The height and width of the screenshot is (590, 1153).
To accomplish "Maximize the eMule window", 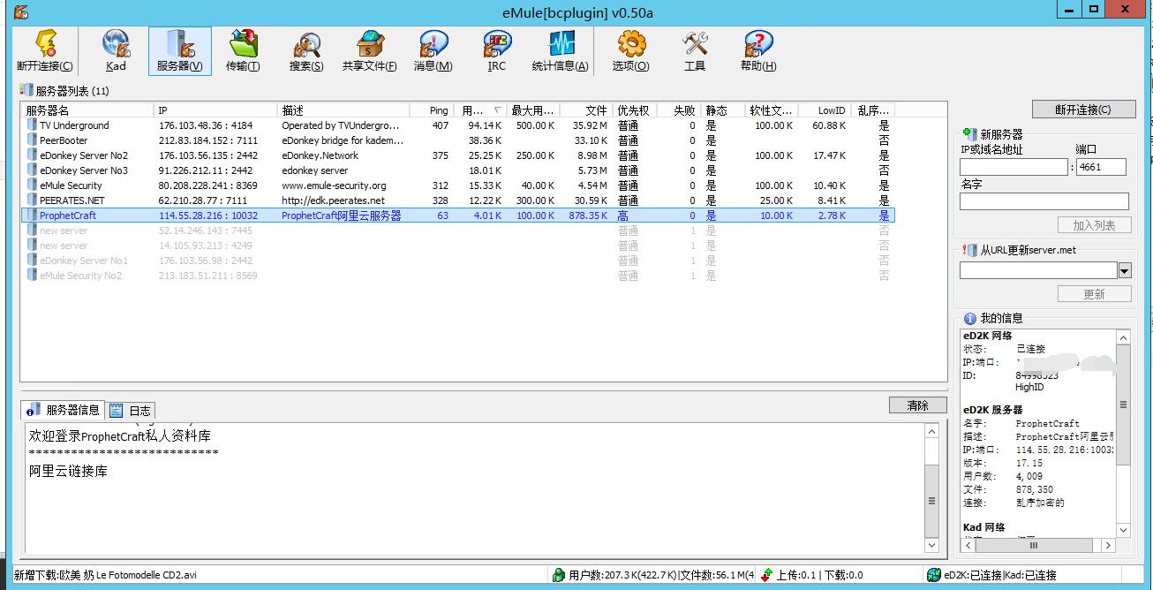I will click(1094, 10).
